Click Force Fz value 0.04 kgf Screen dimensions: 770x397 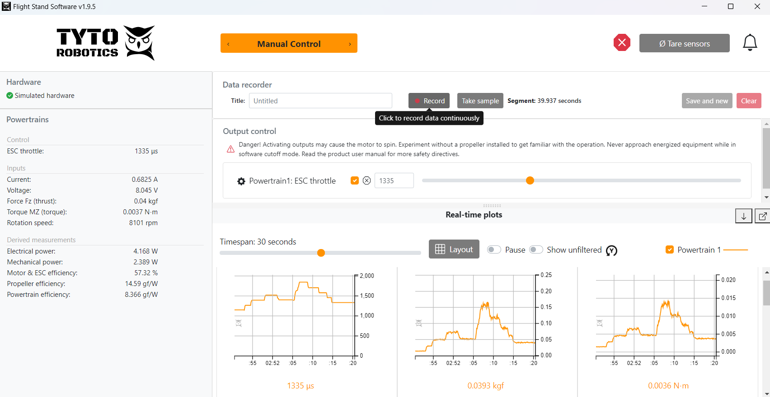click(146, 201)
